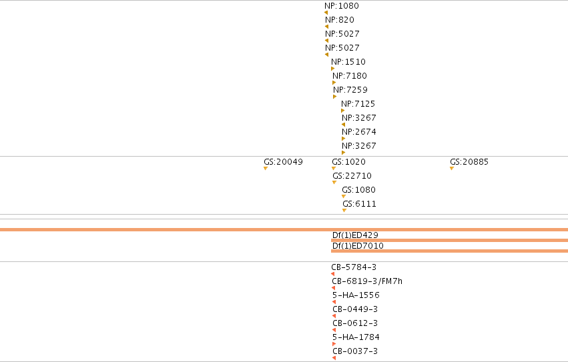Click the unlabeled full-width orange deficiency bar
The image size is (568, 362).
(x=284, y=229)
